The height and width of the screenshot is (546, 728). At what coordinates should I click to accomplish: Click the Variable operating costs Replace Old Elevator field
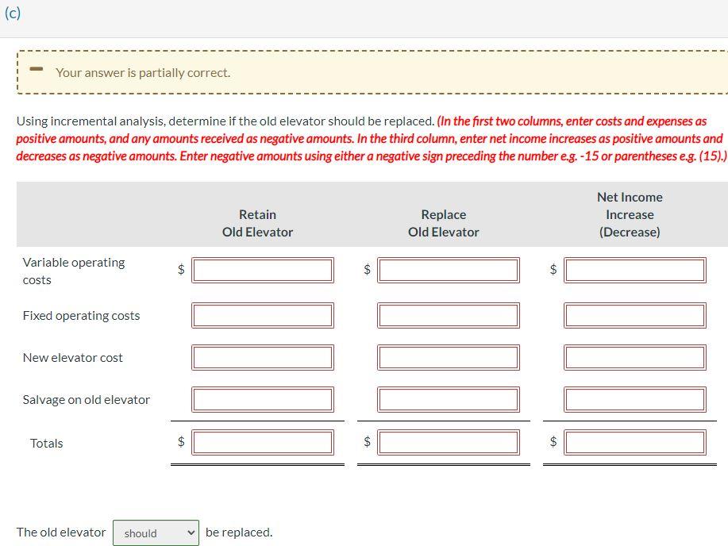click(449, 269)
